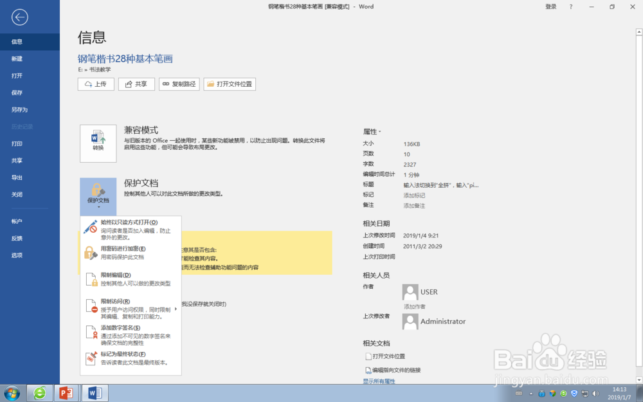Open the 信息 tab in sidebar
This screenshot has width=643, height=402.
pyautogui.click(x=30, y=42)
